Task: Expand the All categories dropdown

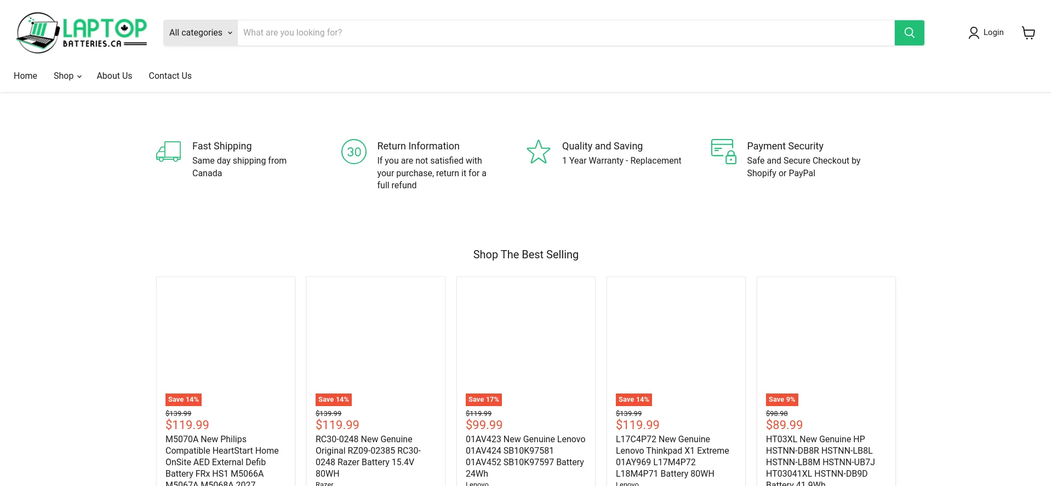Action: pyautogui.click(x=201, y=33)
